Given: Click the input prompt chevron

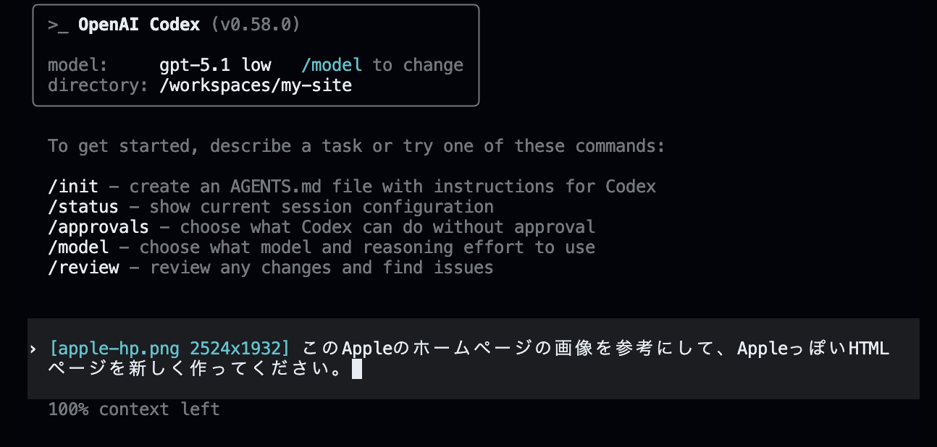Looking at the screenshot, I should (33, 349).
